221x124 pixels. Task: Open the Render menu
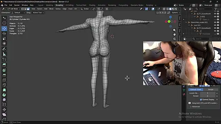(x=17, y=5)
